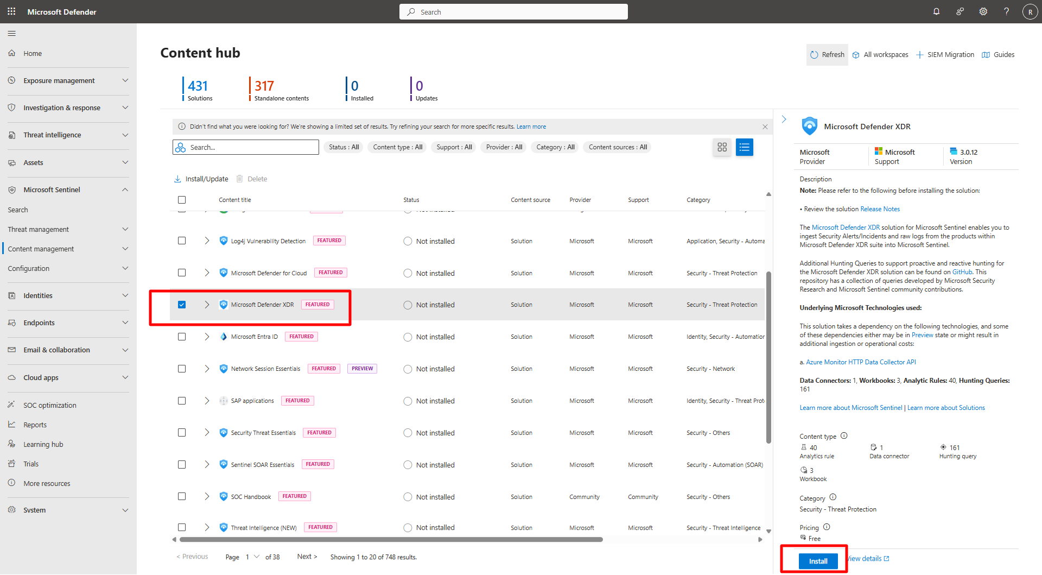This screenshot has width=1042, height=575.
Task: Toggle the select-all header checkbox
Action: point(182,200)
